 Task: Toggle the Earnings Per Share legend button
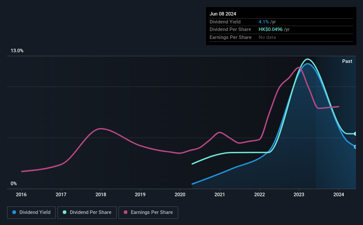(x=148, y=213)
